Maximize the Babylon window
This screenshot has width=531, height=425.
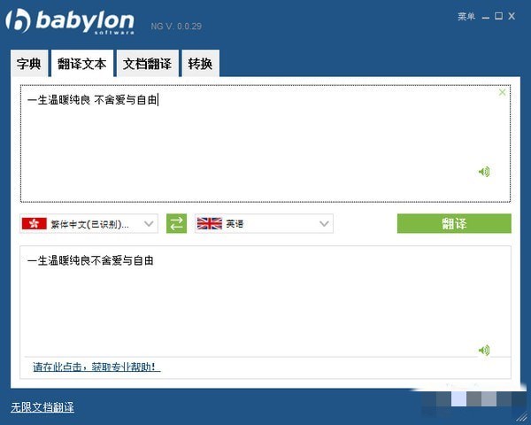(498, 16)
